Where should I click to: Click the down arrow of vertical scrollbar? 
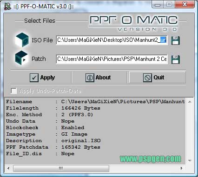click(190, 161)
